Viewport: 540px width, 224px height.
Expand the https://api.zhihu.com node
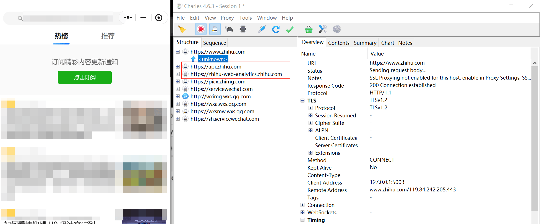coord(178,67)
